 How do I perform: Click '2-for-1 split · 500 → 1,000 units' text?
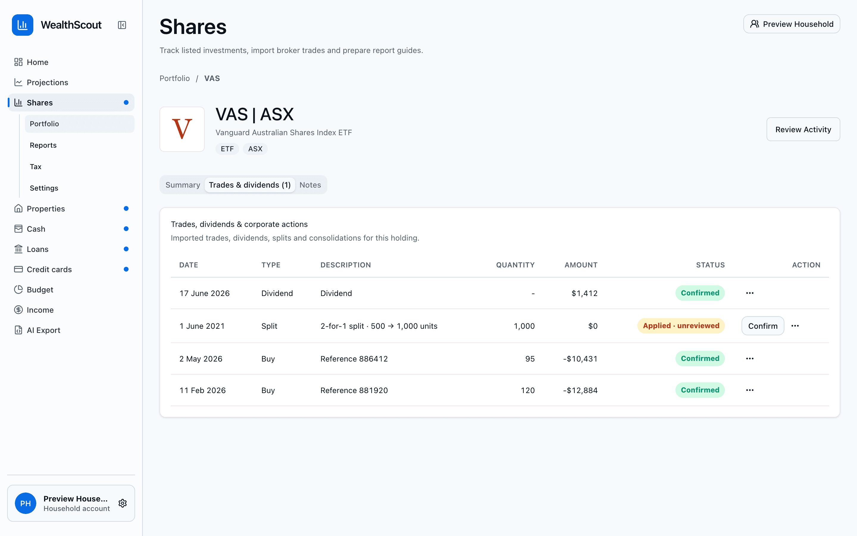379,326
